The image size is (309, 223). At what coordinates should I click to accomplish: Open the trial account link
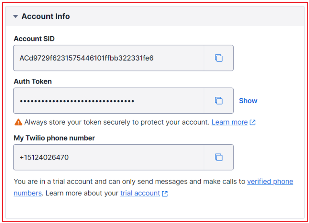tap(140, 193)
